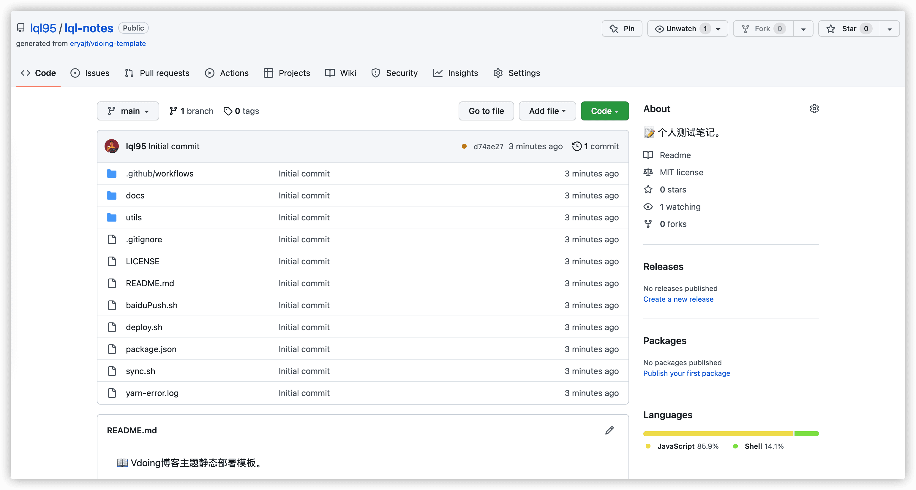Open the docs folder icon

click(x=112, y=196)
